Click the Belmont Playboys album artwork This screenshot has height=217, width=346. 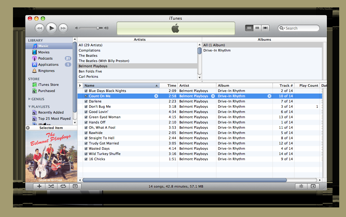click(x=52, y=156)
